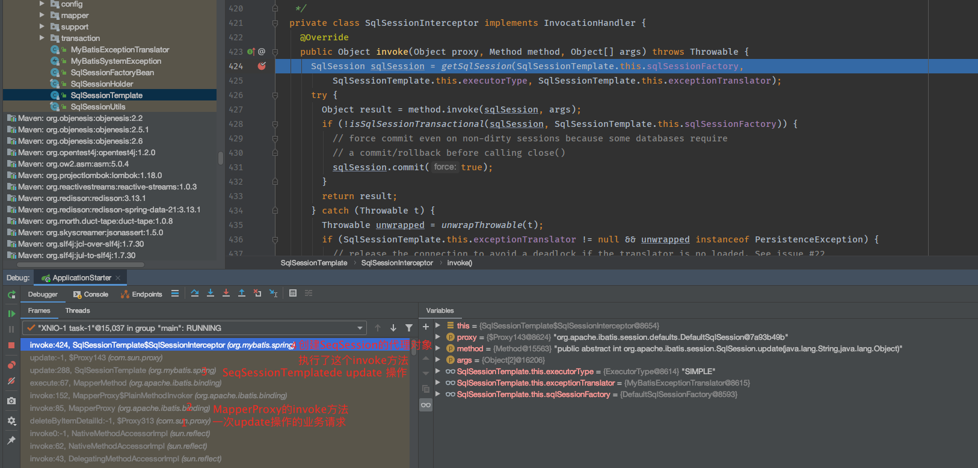
Task: Expand the config package
Action: click(42, 4)
